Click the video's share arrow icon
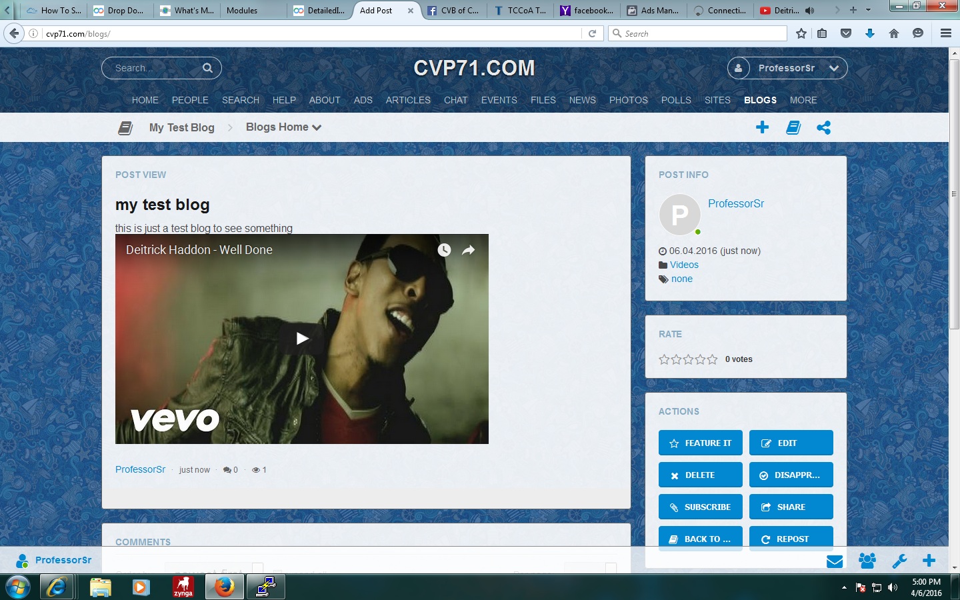Screen dimensions: 960x600 click(x=469, y=250)
